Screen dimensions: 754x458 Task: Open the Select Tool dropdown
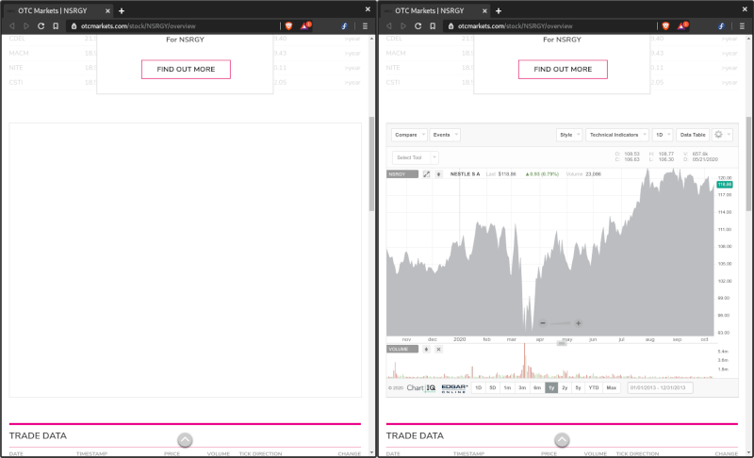[x=415, y=157]
